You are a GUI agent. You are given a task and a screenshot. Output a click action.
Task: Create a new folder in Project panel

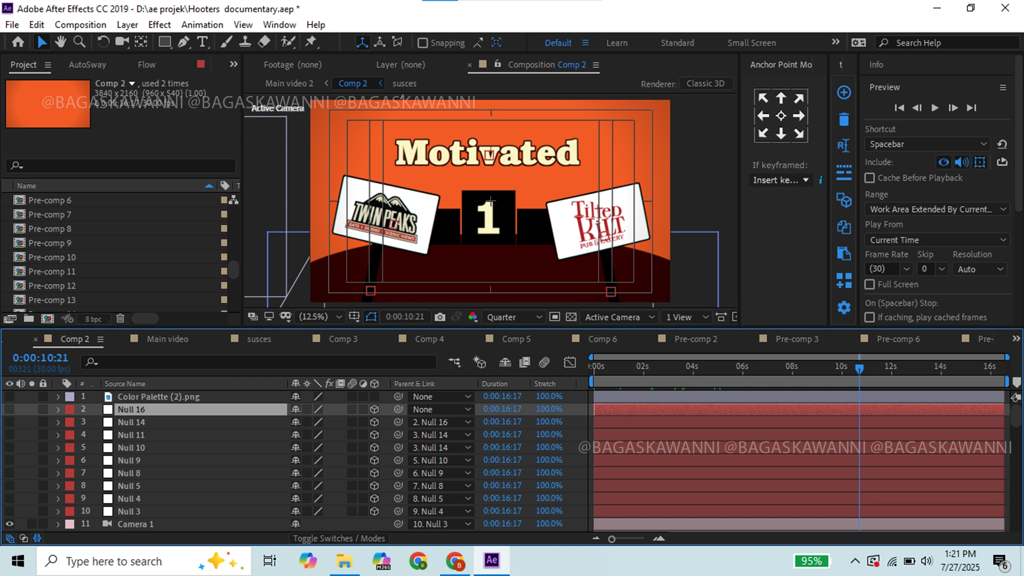click(x=29, y=318)
